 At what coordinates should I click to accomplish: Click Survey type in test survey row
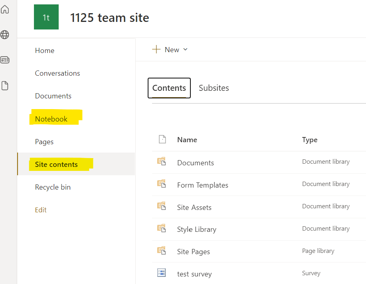311,273
